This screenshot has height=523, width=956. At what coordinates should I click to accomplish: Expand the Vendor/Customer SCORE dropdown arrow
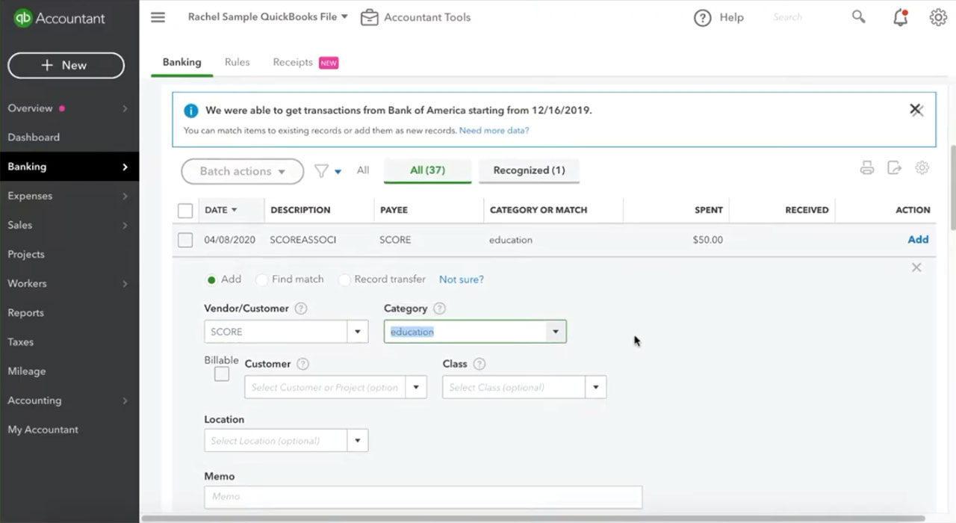[357, 332]
